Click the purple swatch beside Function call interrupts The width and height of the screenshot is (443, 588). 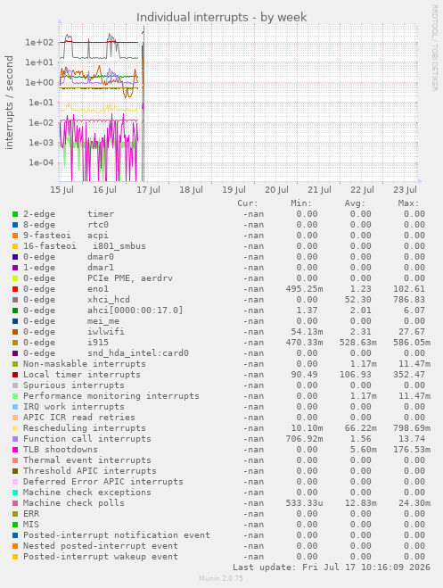[x=15, y=439]
